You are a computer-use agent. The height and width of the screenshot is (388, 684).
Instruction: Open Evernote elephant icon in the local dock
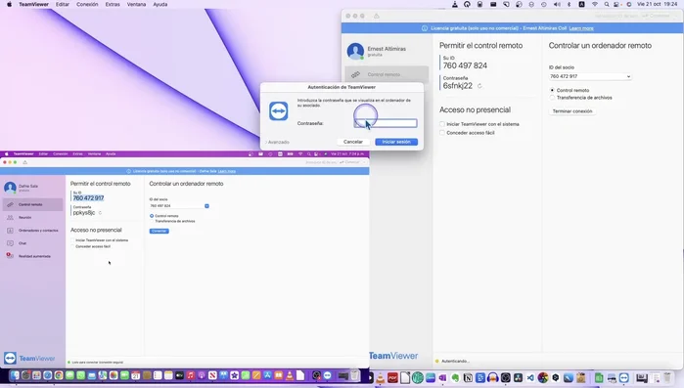pos(456,377)
